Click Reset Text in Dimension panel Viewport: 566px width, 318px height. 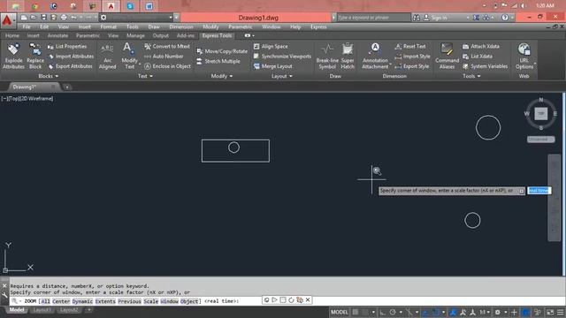point(410,47)
